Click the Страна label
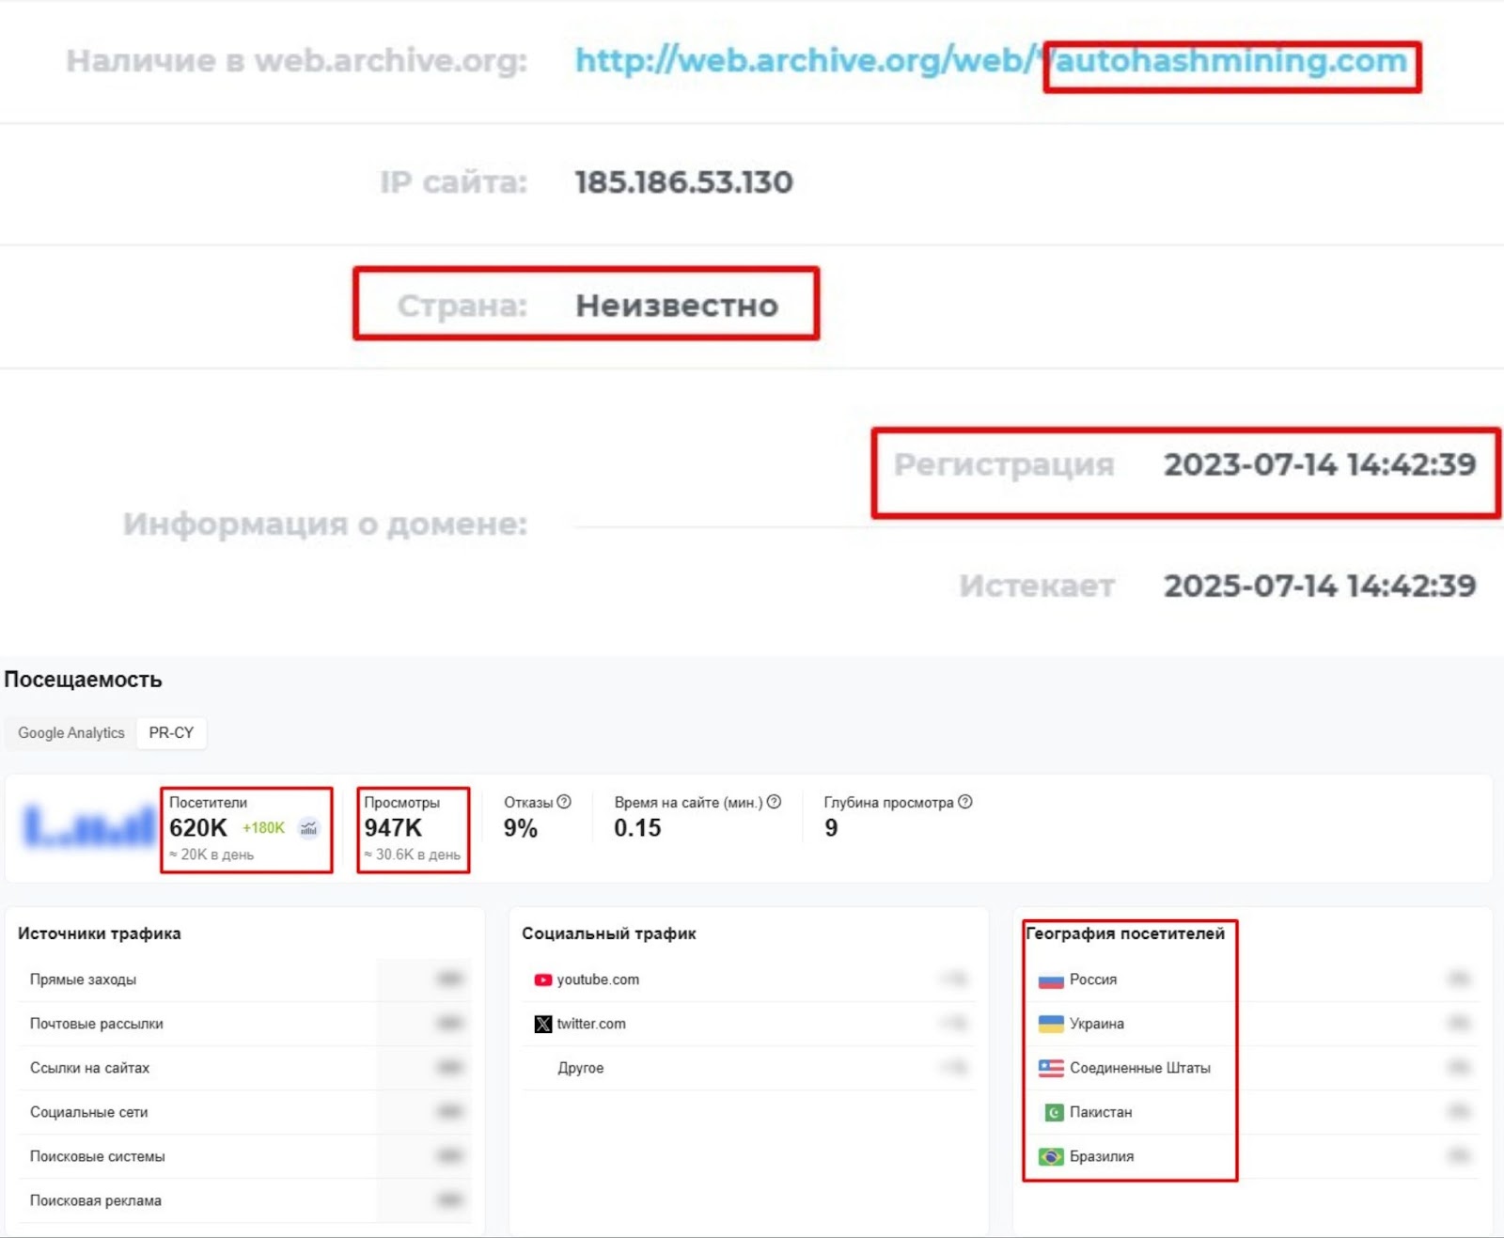 (x=462, y=306)
